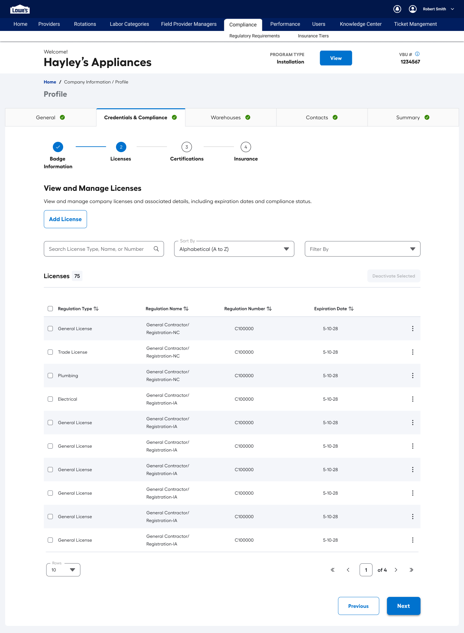Select all licenses header checkbox

(50, 308)
